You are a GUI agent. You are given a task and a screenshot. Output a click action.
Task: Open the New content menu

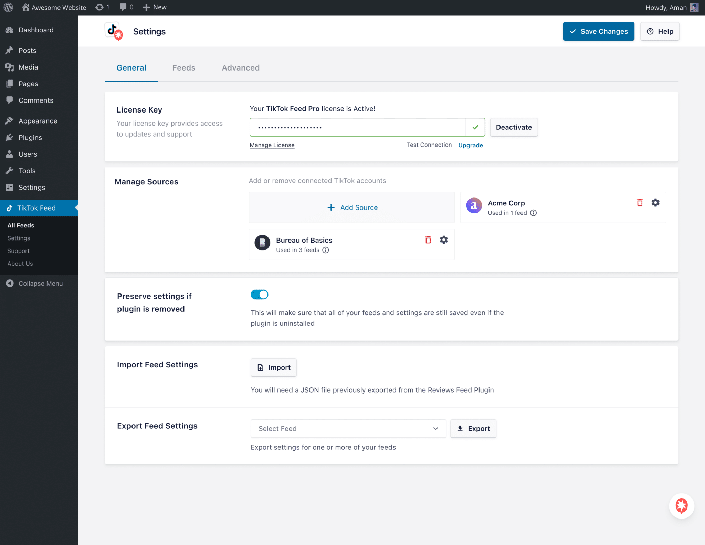coord(155,7)
